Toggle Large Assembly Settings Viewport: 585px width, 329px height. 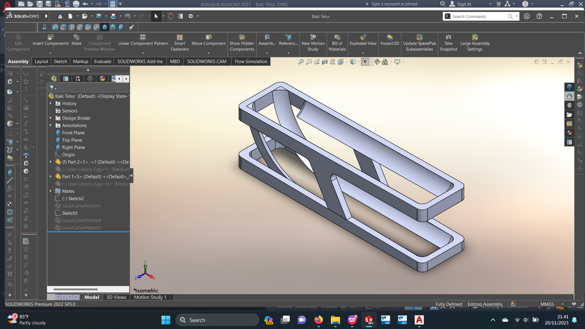[475, 43]
